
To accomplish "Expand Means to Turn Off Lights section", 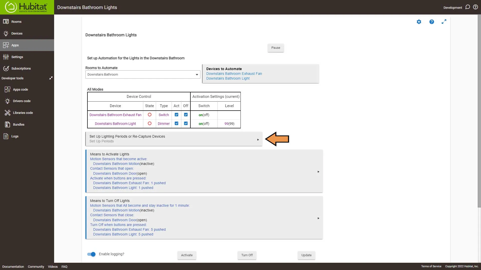I will (x=204, y=218).
